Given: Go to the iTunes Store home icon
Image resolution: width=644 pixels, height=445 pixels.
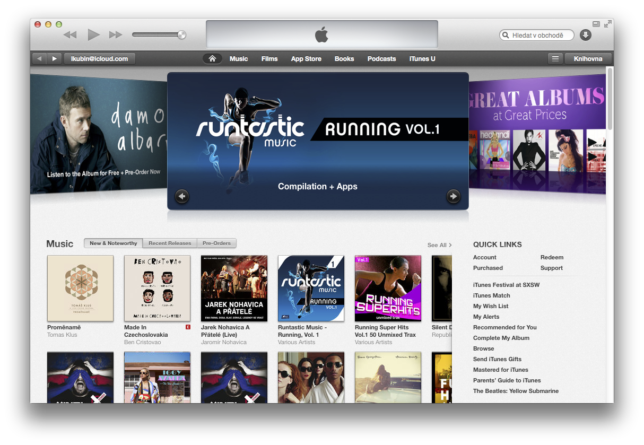Looking at the screenshot, I should point(212,59).
